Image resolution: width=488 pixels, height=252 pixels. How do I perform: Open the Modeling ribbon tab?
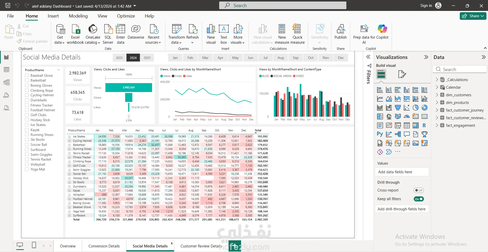[78, 16]
